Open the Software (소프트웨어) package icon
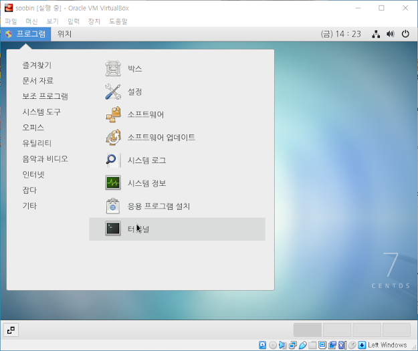The image size is (418, 351). [113, 114]
